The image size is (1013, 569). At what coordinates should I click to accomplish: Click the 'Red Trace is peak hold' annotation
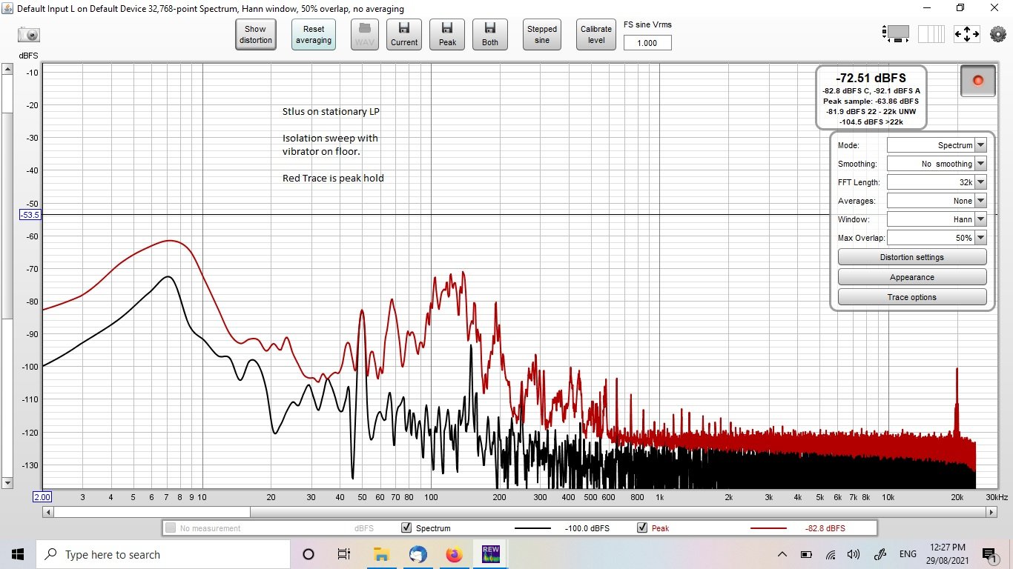tap(333, 178)
